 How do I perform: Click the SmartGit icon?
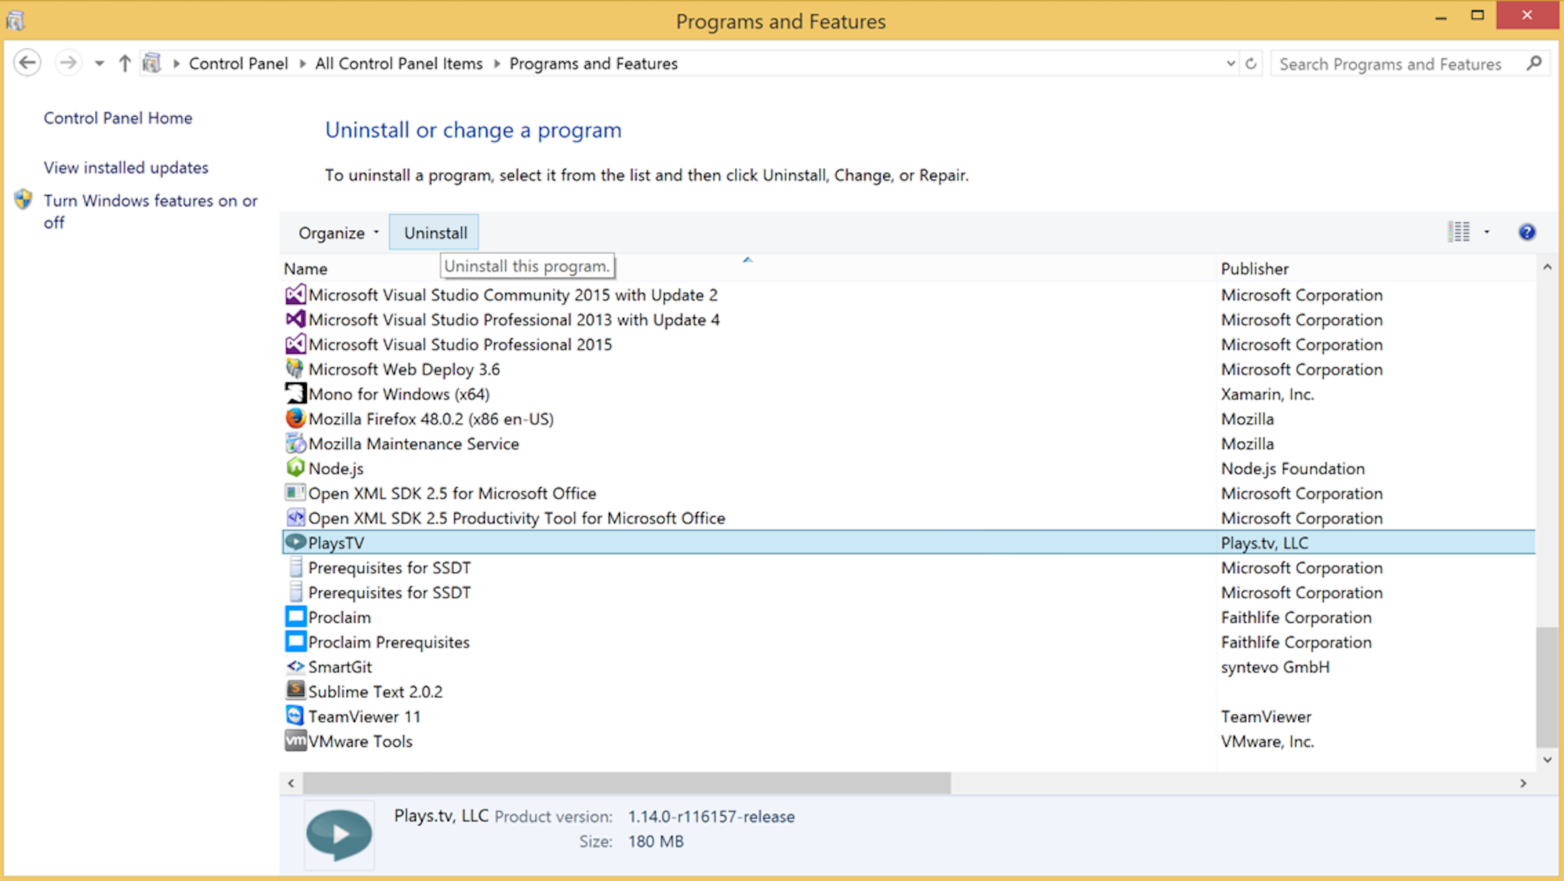tap(295, 667)
